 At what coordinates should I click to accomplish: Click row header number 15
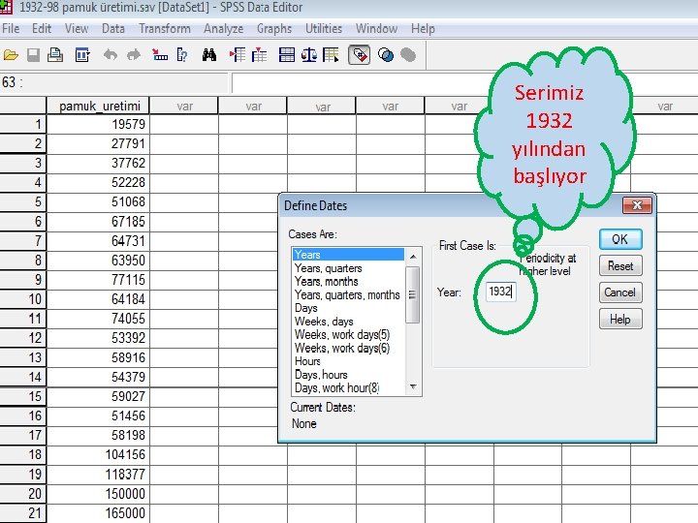click(23, 396)
